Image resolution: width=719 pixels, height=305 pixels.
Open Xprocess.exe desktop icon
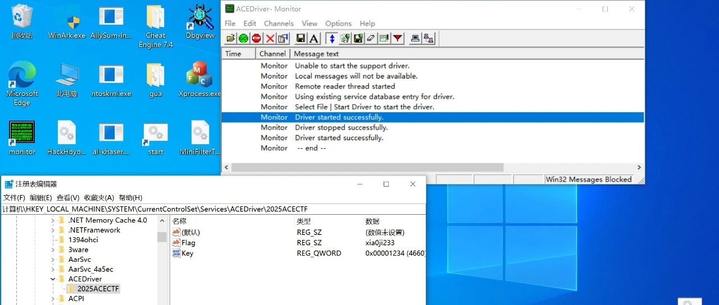coord(200,80)
